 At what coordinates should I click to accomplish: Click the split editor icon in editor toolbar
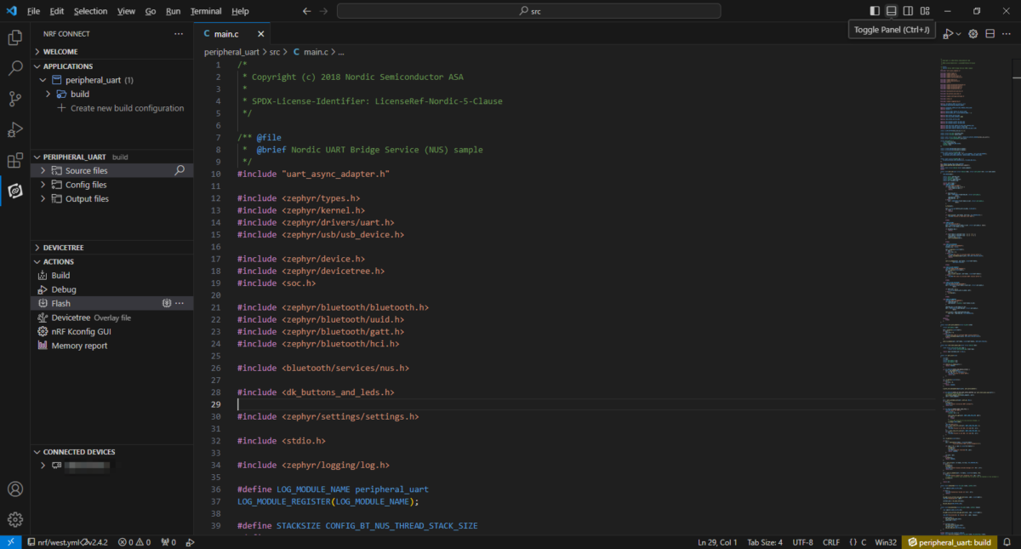click(x=990, y=34)
